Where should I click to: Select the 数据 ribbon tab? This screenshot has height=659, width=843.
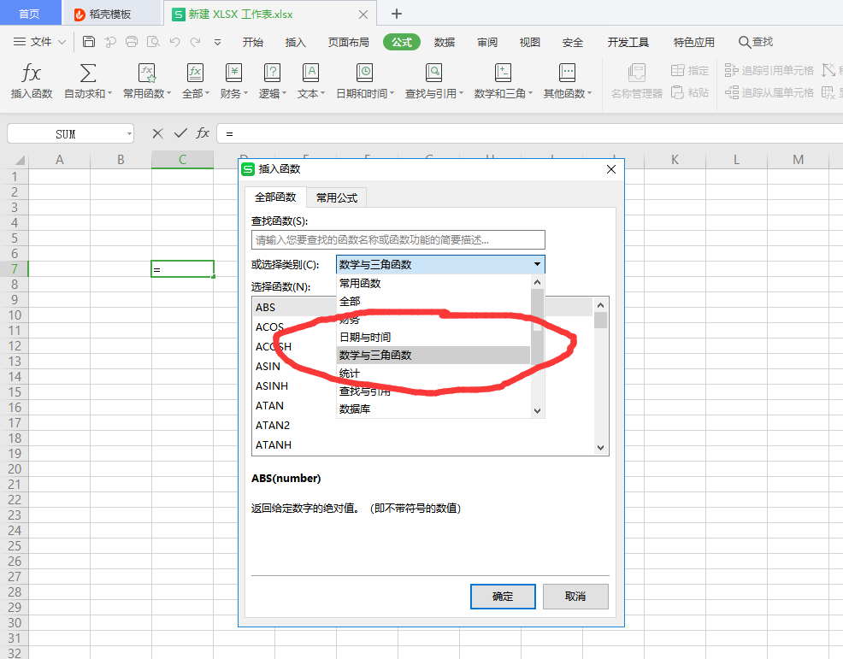[445, 41]
